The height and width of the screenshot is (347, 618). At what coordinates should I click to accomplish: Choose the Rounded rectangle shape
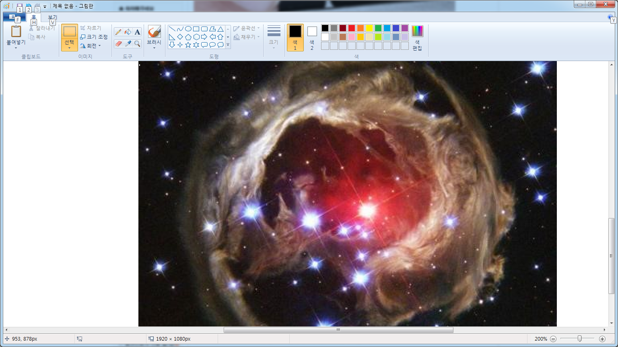(x=204, y=29)
